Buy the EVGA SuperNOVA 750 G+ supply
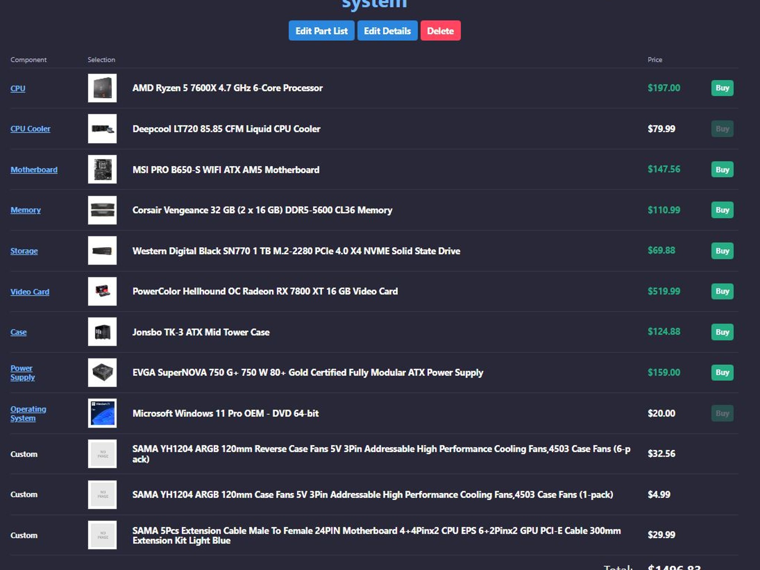 click(722, 372)
